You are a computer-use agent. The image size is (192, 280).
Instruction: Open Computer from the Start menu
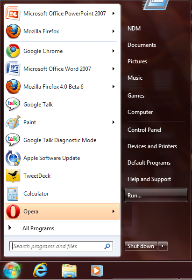(x=140, y=112)
